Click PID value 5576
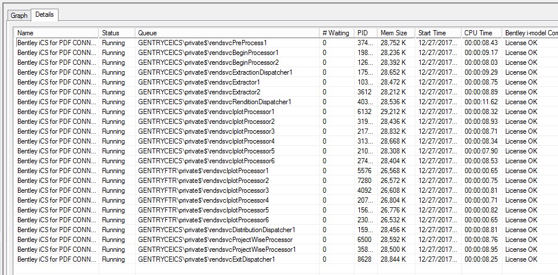This screenshot has height=275, width=558. coord(364,171)
